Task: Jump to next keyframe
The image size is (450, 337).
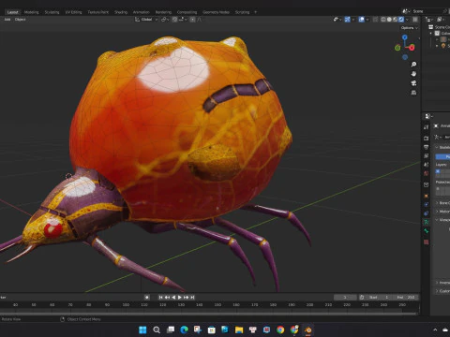Action: click(x=187, y=298)
